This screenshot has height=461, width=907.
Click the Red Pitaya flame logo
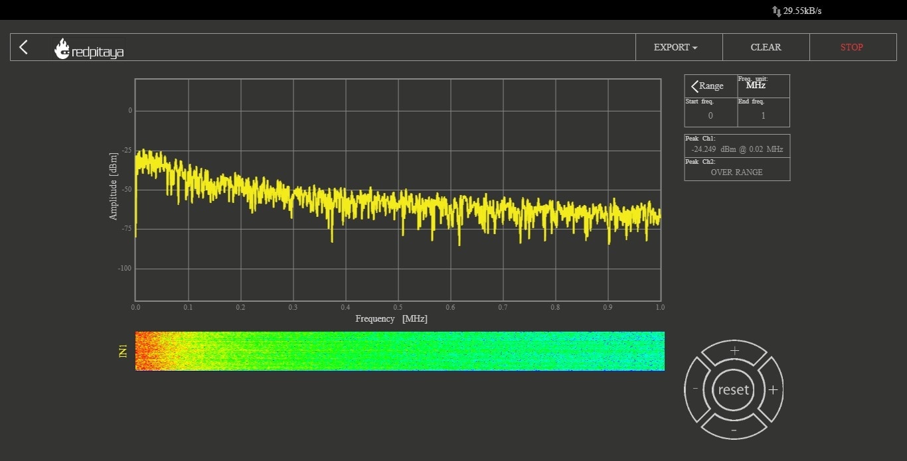click(x=62, y=49)
